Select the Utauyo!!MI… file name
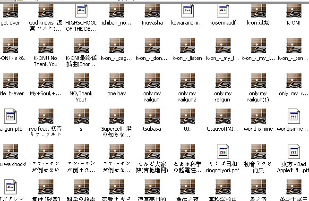The image size is (309, 201). pos(223,129)
